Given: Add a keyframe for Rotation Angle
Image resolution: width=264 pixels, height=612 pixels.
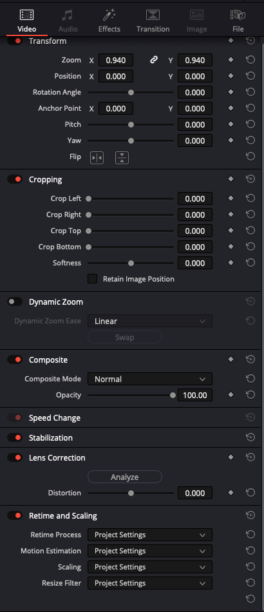Looking at the screenshot, I should 231,92.
